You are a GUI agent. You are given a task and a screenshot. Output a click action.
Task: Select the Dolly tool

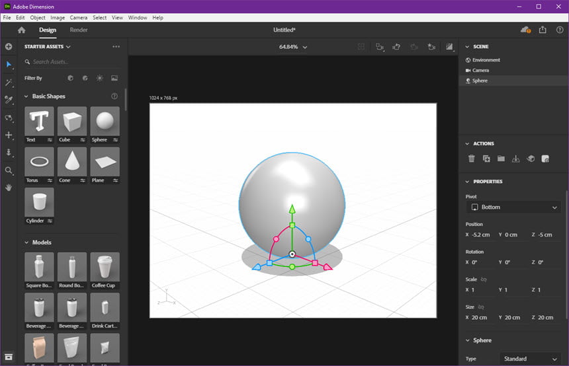9,153
